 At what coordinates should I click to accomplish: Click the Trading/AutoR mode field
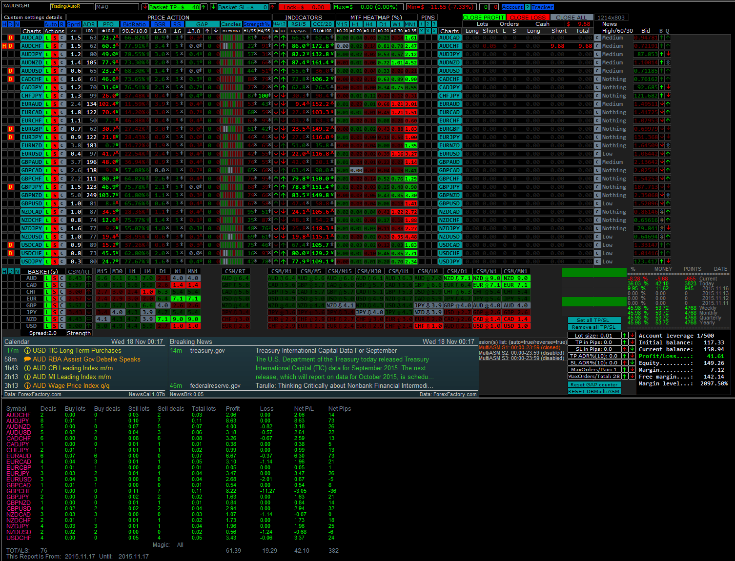click(x=72, y=7)
